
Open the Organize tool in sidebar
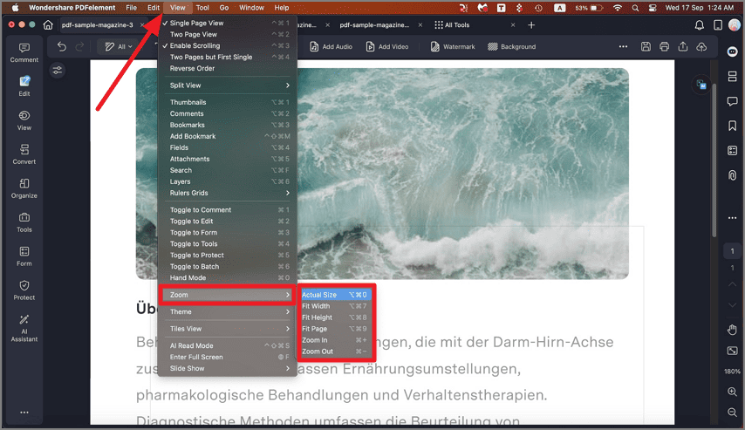click(24, 188)
